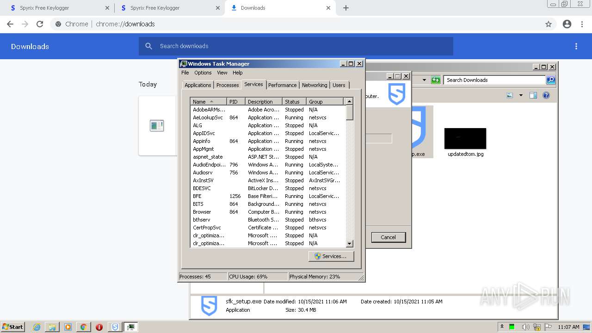
Task: Switch to Spyrix installer taskbar icon
Action: coord(115,327)
